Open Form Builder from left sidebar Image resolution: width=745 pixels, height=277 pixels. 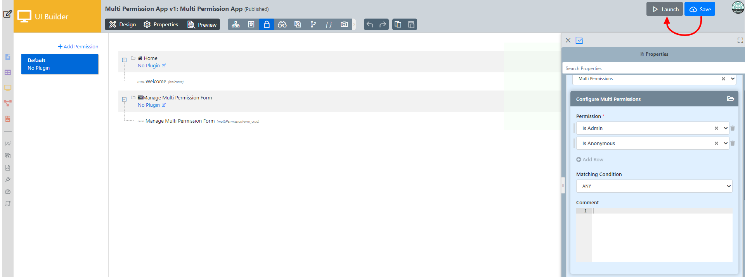click(x=8, y=57)
